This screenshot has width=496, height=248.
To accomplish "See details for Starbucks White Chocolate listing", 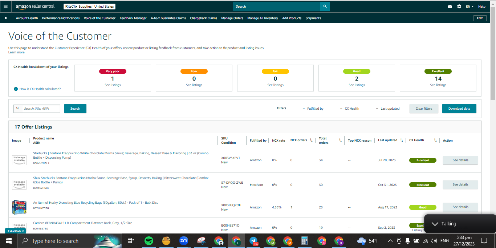I will click(460, 160).
